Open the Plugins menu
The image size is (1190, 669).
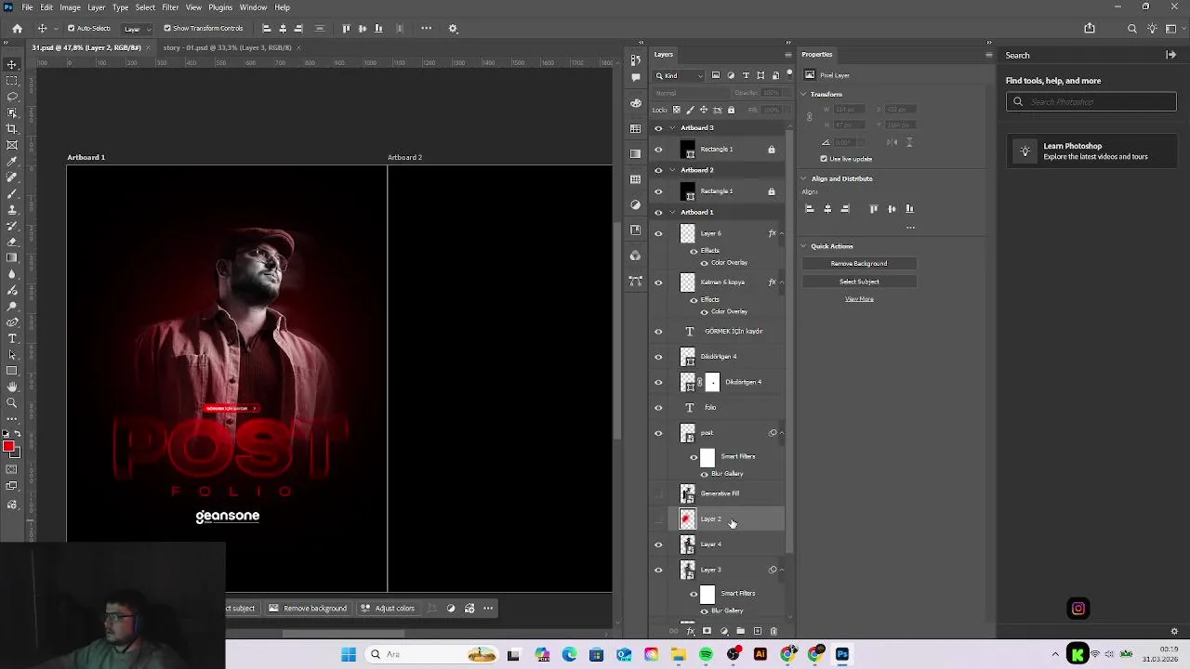(220, 7)
